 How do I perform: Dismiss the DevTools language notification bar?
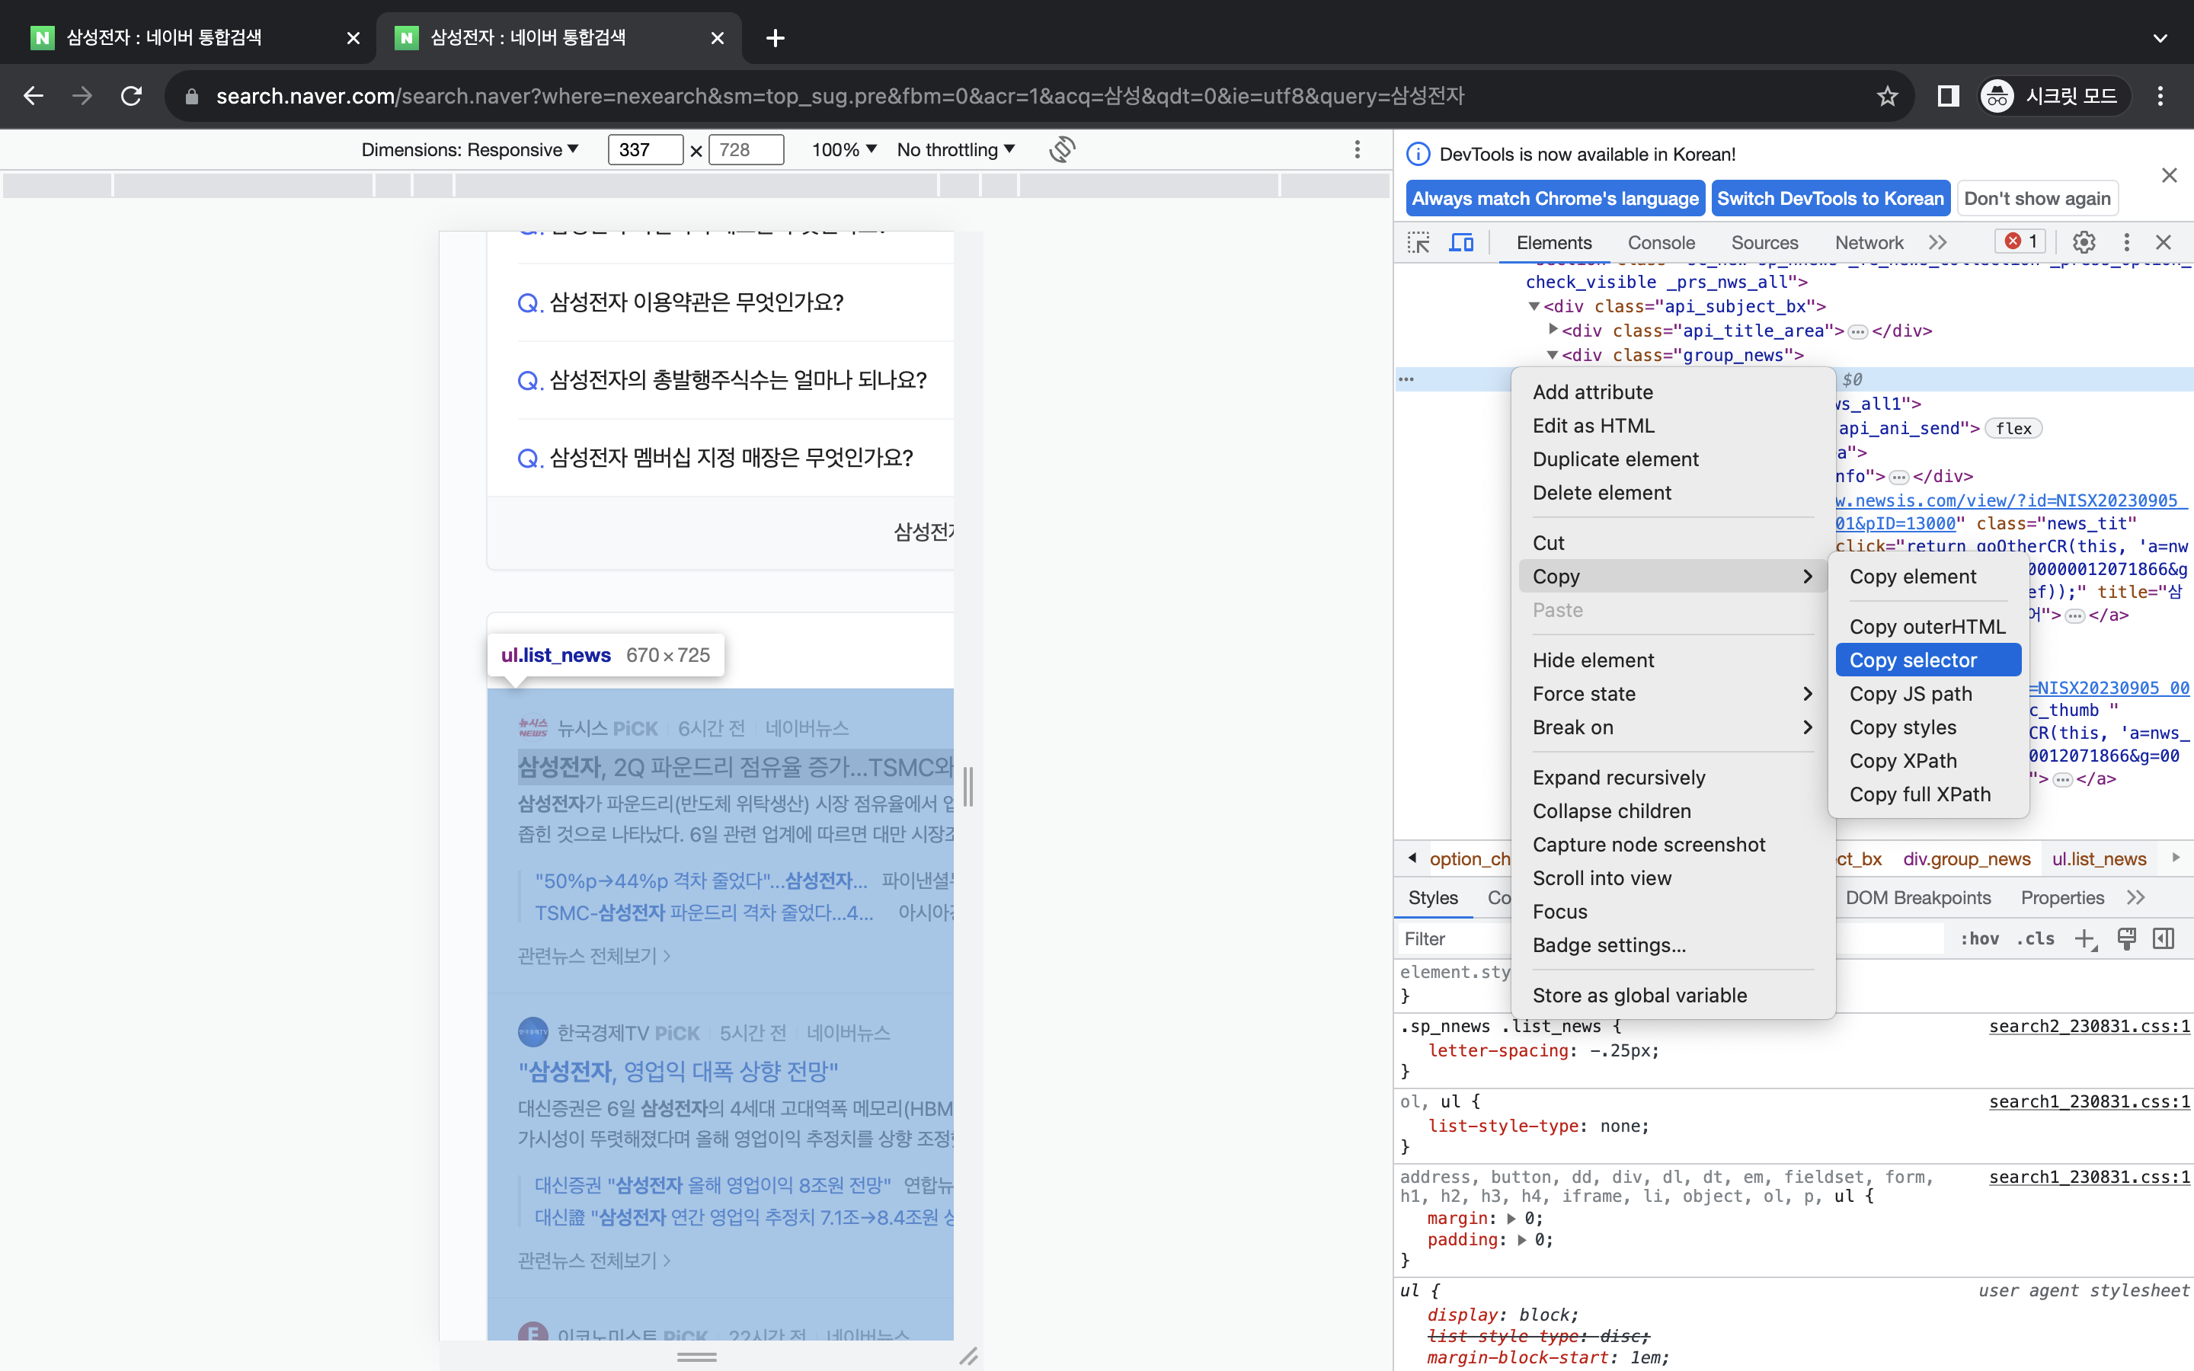2170,175
